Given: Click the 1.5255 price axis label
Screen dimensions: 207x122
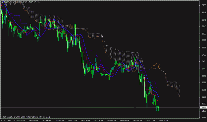Looking at the screenshot, I should point(203,97).
